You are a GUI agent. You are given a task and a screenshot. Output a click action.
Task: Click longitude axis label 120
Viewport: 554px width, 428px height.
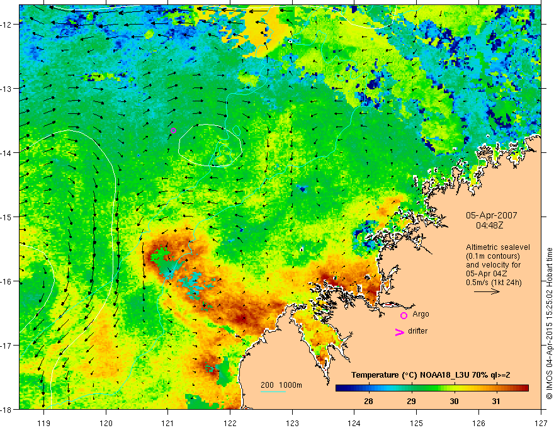point(106,423)
